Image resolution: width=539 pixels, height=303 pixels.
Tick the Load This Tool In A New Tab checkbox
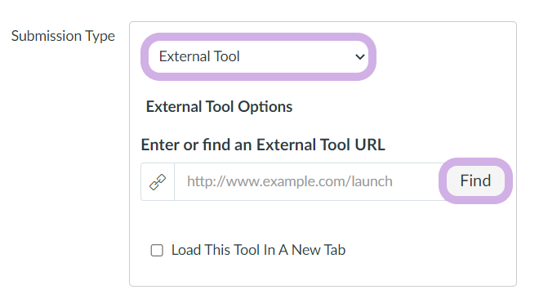tap(157, 251)
